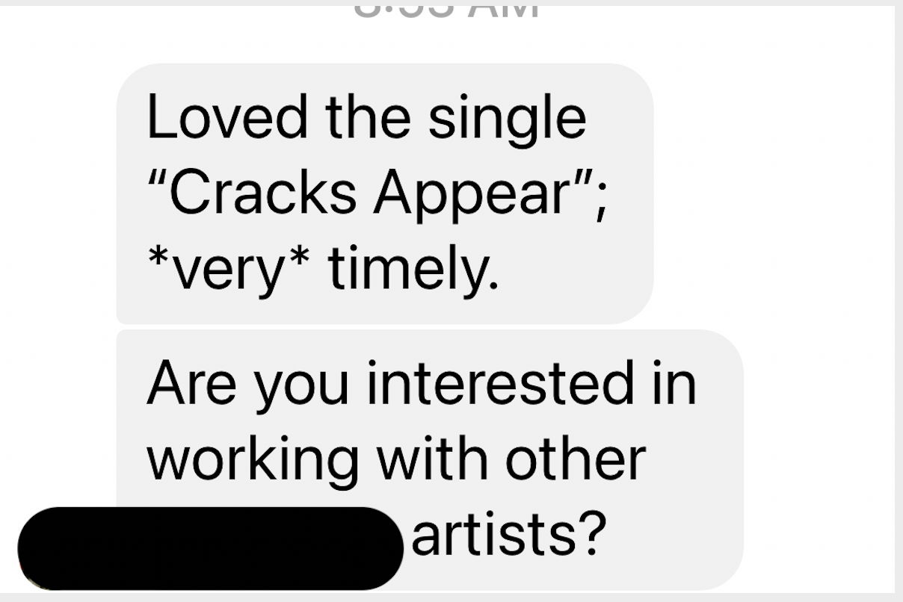Select the word "interested"
The height and width of the screenshot is (602, 903).
point(498,382)
